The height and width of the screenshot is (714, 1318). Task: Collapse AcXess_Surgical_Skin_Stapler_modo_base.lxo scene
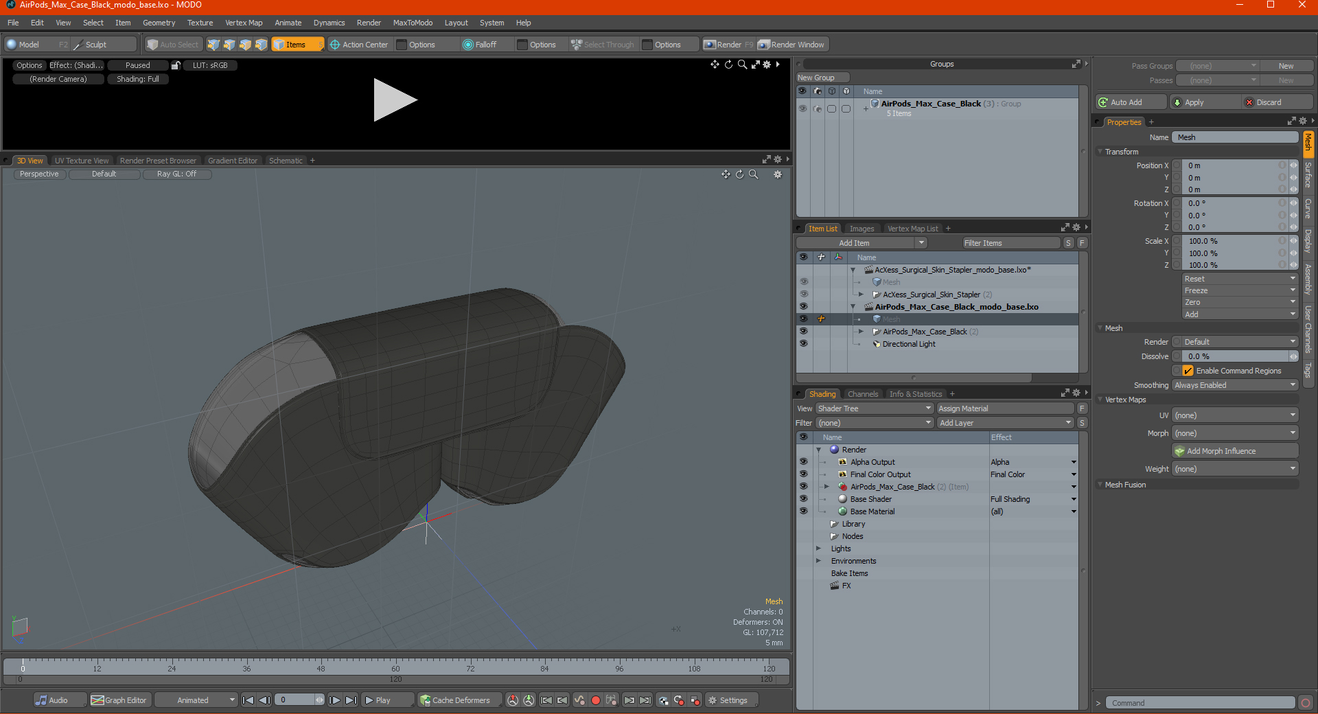click(x=853, y=270)
